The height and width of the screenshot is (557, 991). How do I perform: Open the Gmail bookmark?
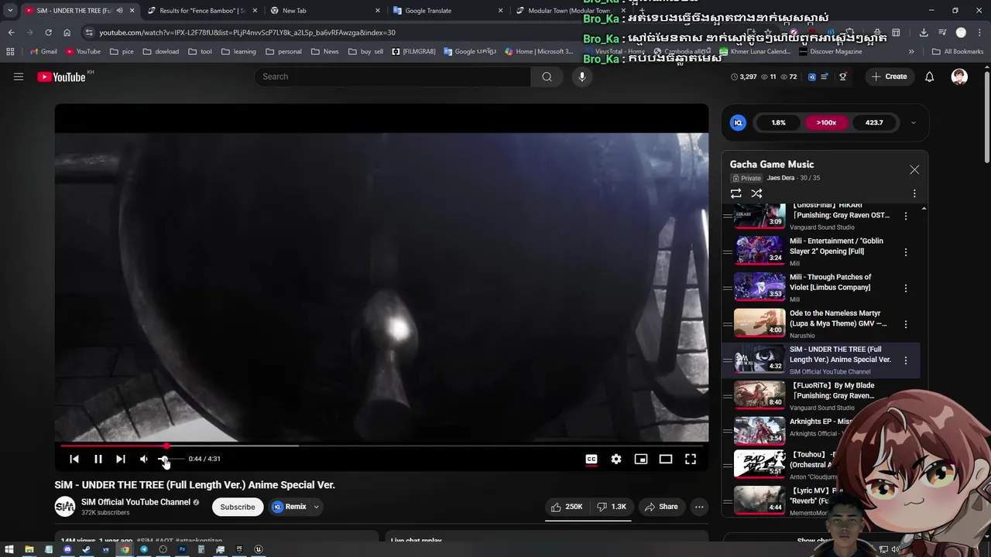43,52
